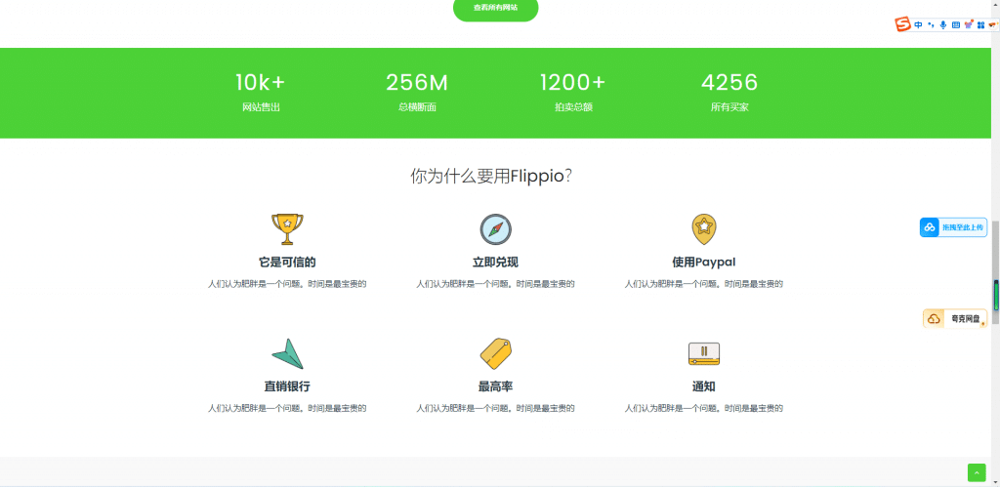Click the description text under 直销银行
The height and width of the screenshot is (487, 1000).
(x=287, y=409)
